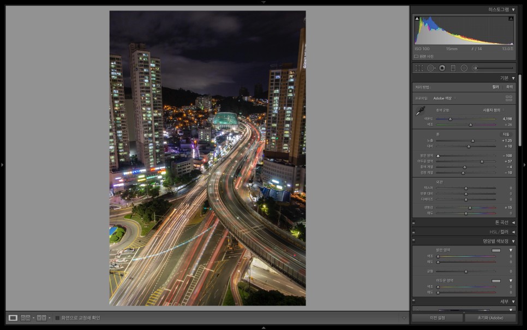Viewport: 527px width, 330px height.
Task: Open the Adobe 색상 profile dropdown
Action: 444,98
